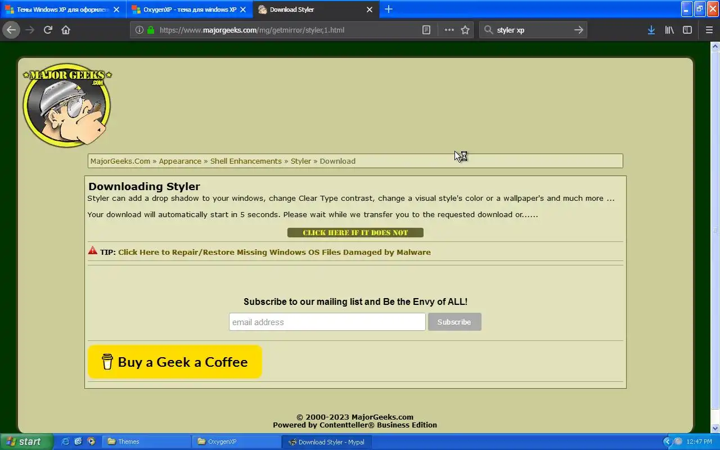Open OxygenXP folder from taskbar
The width and height of the screenshot is (720, 450).
(236, 442)
